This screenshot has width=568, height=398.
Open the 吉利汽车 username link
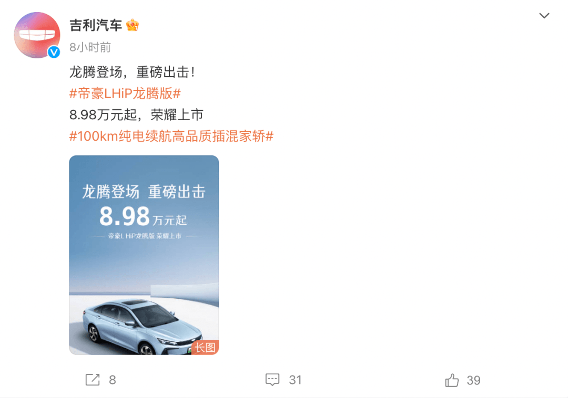coord(96,25)
